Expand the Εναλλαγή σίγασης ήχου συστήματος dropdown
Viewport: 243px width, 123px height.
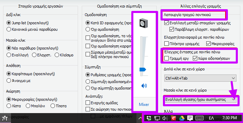[x=200, y=99]
